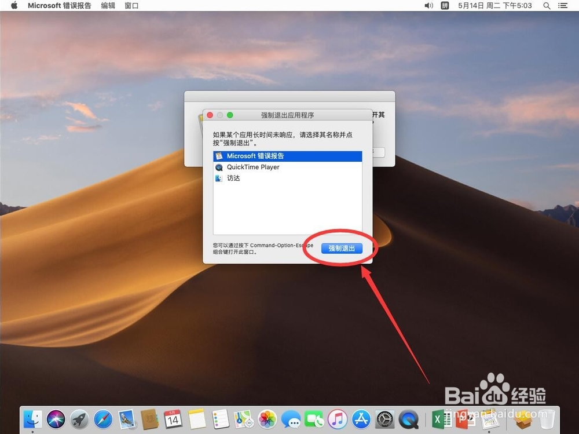
Task: Select 访达 row in list
Action: 288,178
